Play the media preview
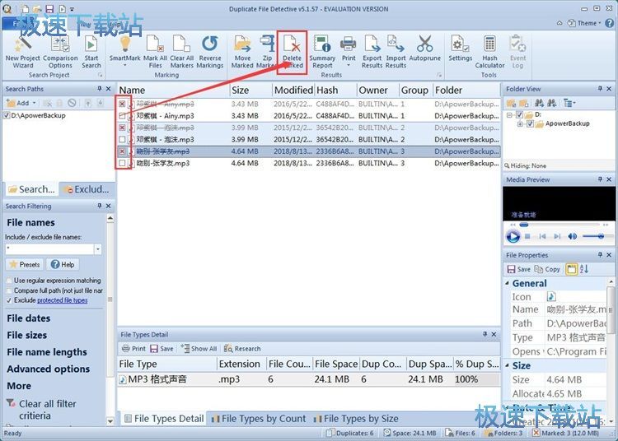Viewport: 618px width, 441px height. (x=513, y=236)
